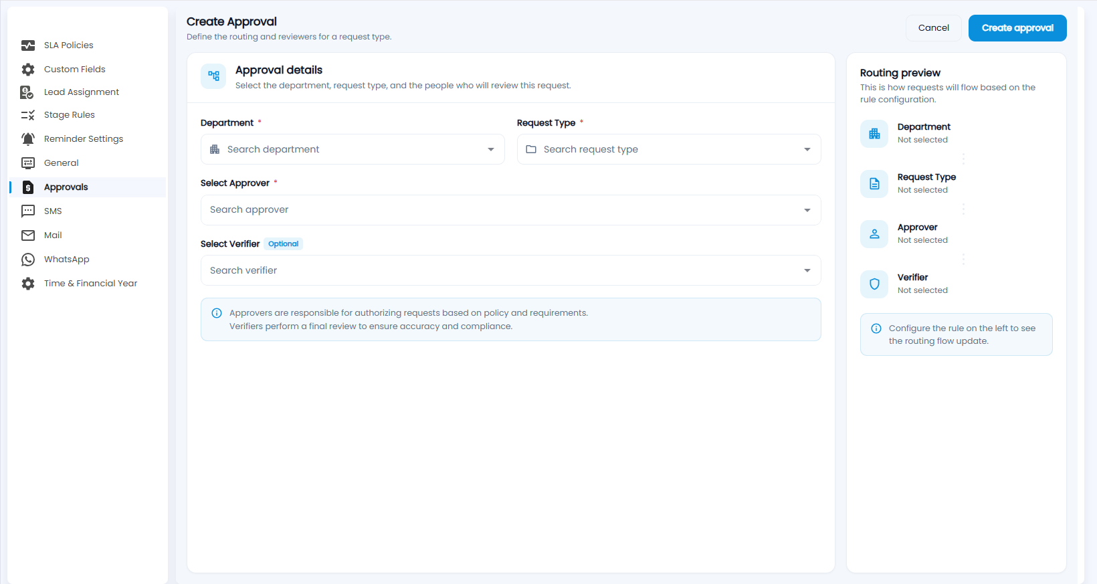Click the info icon in routing preview hint

[876, 328]
